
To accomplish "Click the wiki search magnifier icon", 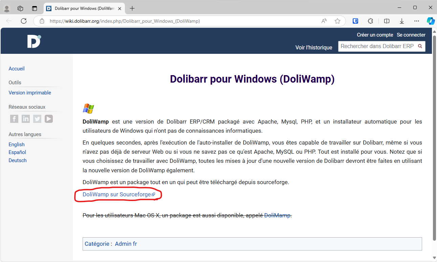I will pyautogui.click(x=420, y=46).
